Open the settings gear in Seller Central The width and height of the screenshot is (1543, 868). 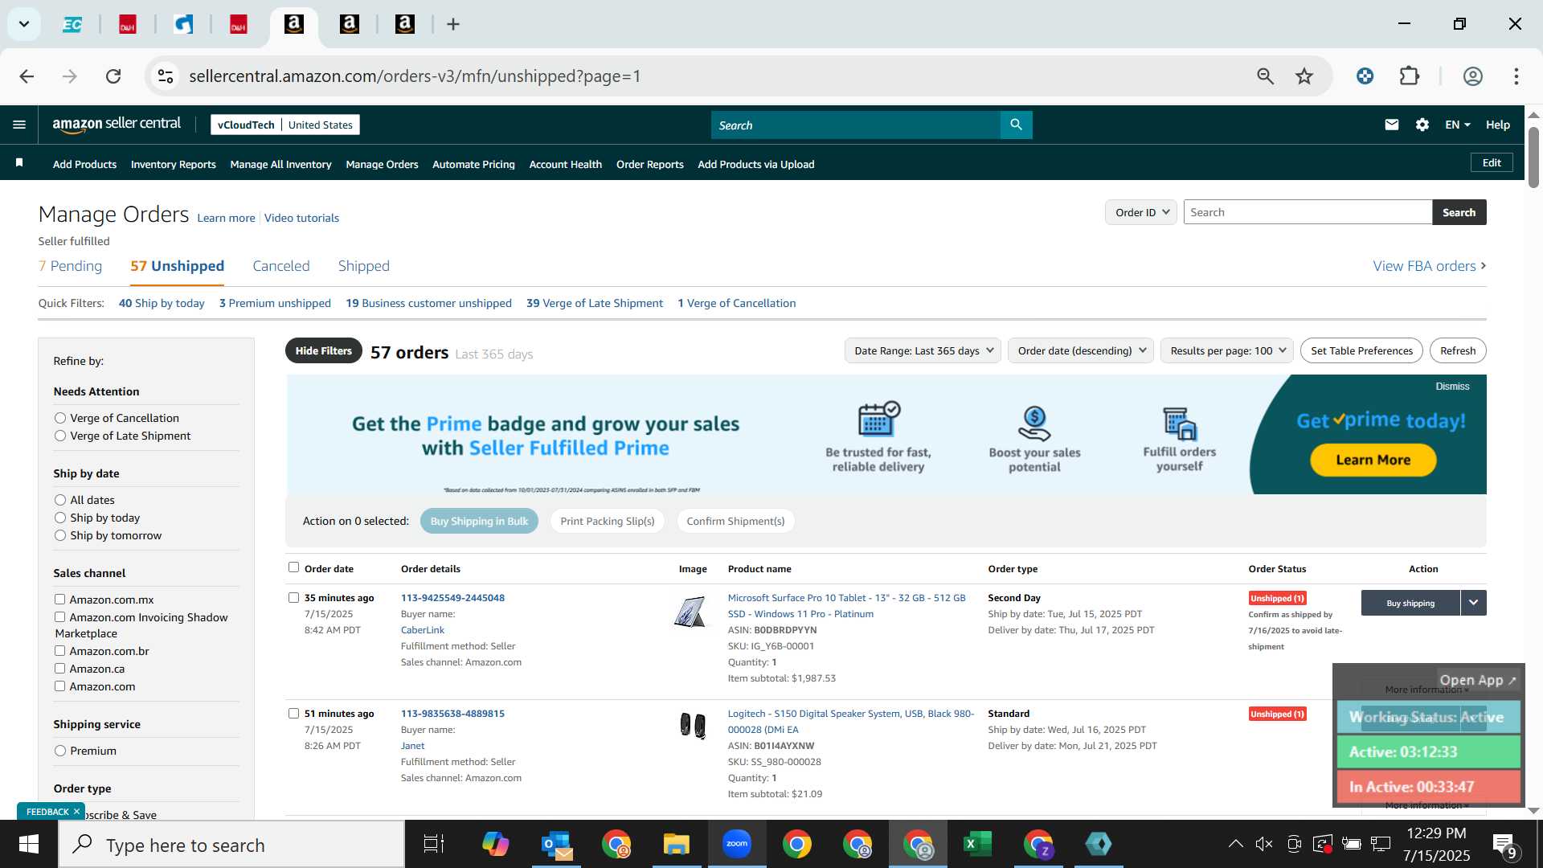[1422, 125]
